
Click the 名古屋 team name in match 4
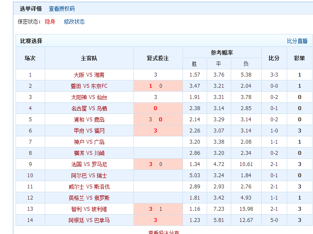79,108
